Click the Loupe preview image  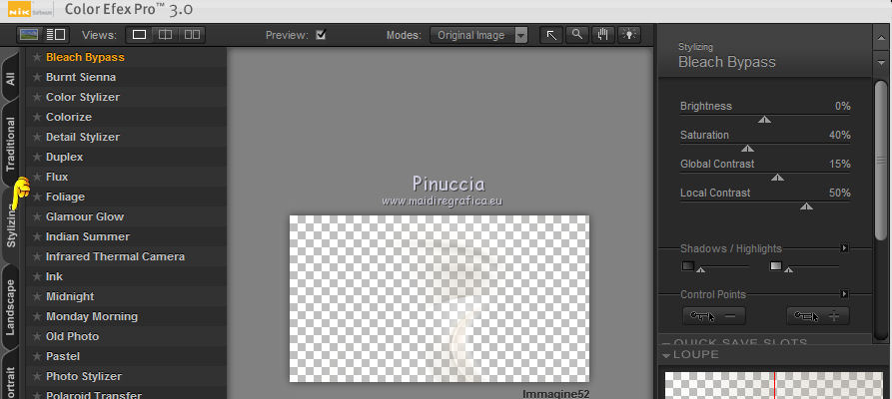(774, 385)
